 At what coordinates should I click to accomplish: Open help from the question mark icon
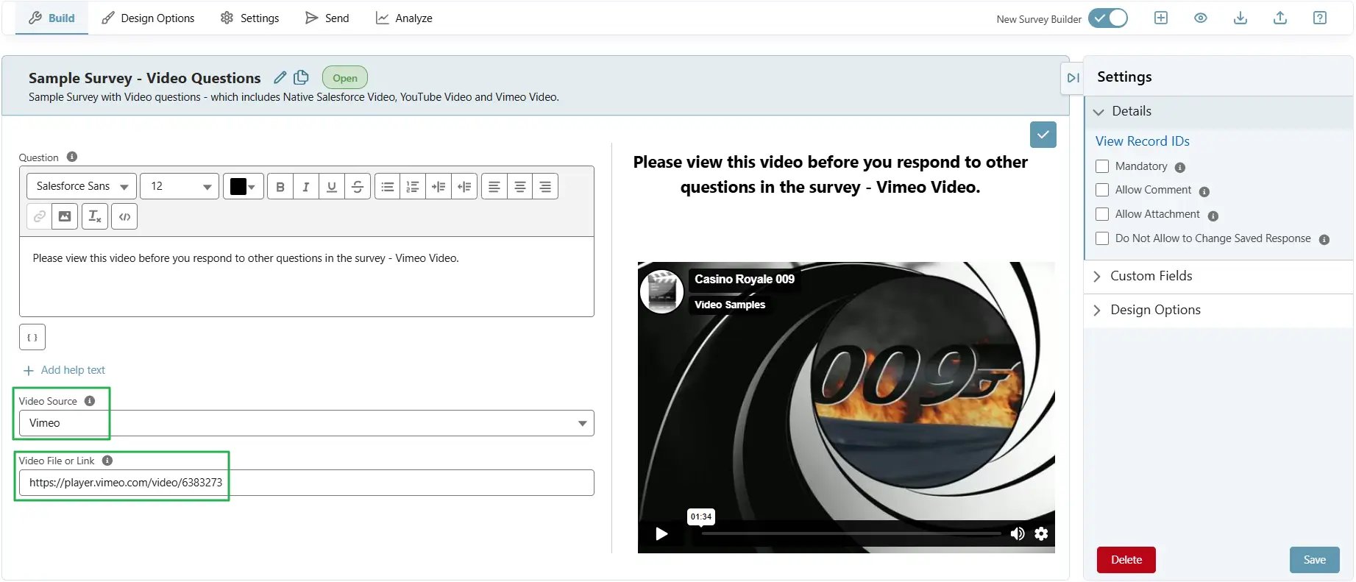[x=1320, y=18]
